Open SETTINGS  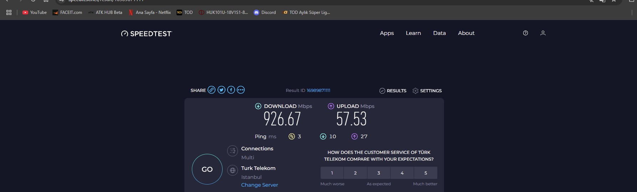coord(427,91)
